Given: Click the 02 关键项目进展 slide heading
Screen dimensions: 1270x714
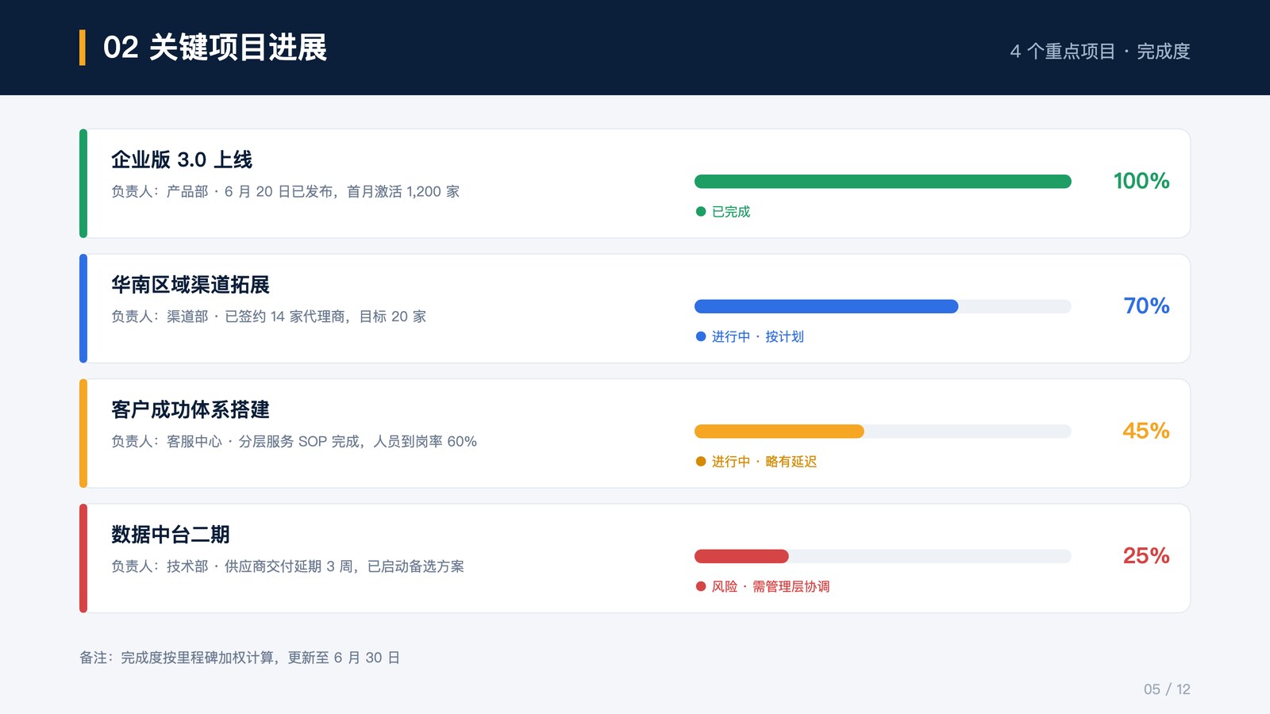Looking at the screenshot, I should pyautogui.click(x=215, y=48).
